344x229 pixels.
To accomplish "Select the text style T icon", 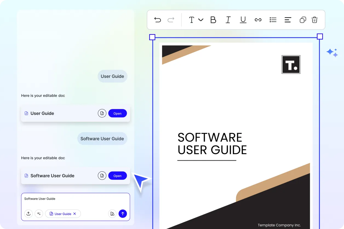I will (192, 20).
